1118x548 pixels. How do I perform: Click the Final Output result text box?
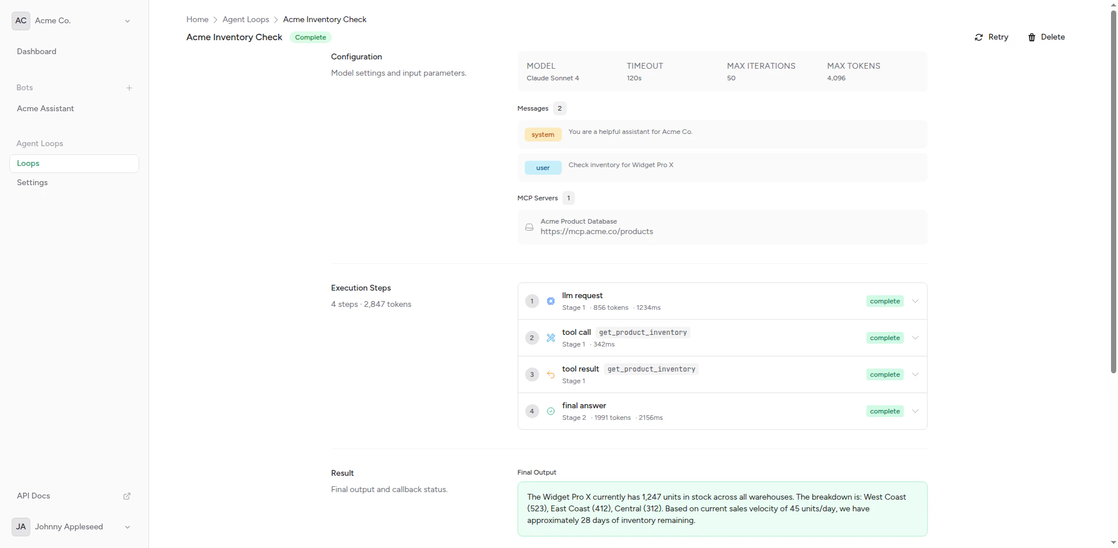point(722,509)
